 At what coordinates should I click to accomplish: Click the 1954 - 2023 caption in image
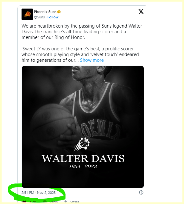point(83,166)
